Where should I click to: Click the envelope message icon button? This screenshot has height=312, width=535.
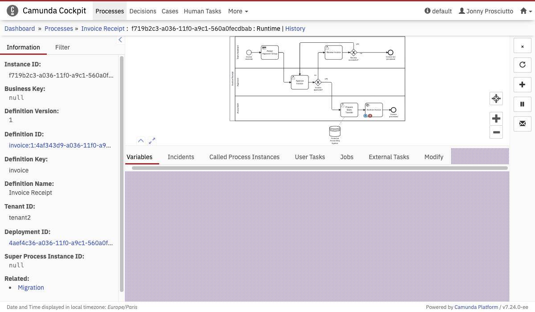point(523,123)
